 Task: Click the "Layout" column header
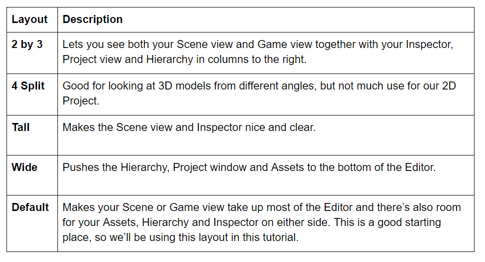pyautogui.click(x=29, y=19)
